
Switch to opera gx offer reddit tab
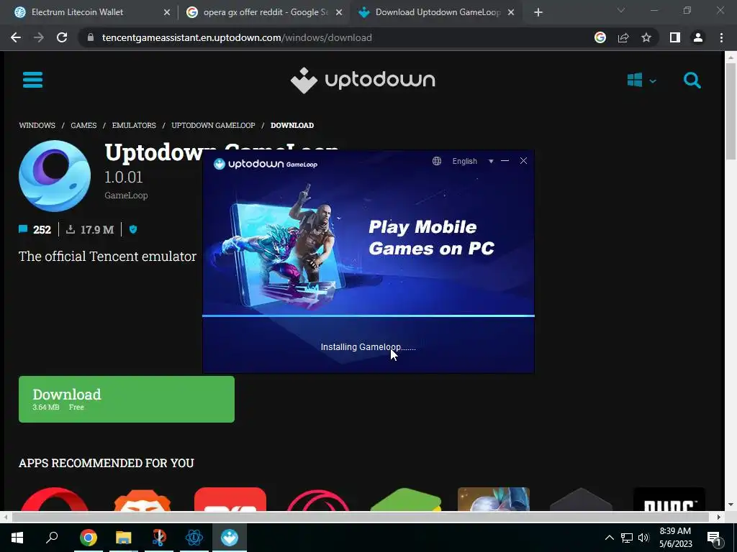pyautogui.click(x=266, y=12)
